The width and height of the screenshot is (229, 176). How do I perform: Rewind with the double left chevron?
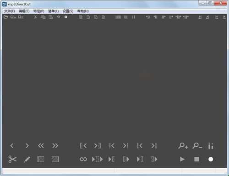(x=41, y=146)
